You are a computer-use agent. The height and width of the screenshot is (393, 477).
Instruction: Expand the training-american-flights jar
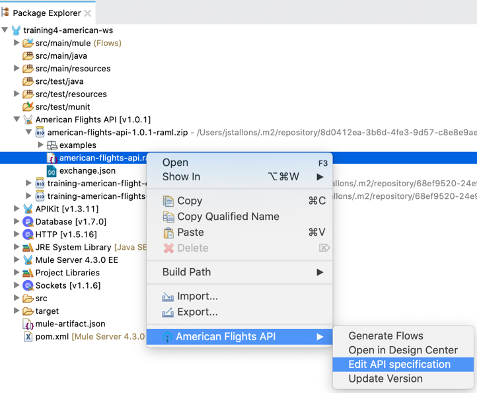point(28,196)
